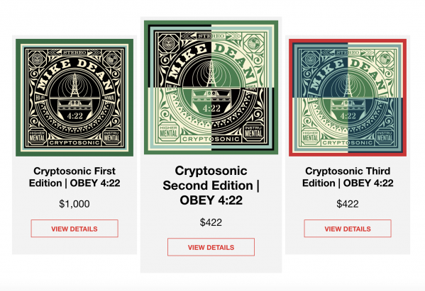The height and width of the screenshot is (291, 425).
Task: Open the red-bordered Third Edition artwork thumbnail
Action: point(348,98)
